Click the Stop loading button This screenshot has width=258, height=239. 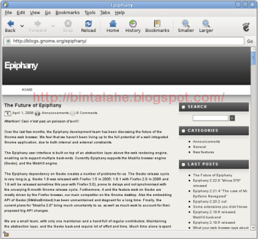click(x=68, y=26)
